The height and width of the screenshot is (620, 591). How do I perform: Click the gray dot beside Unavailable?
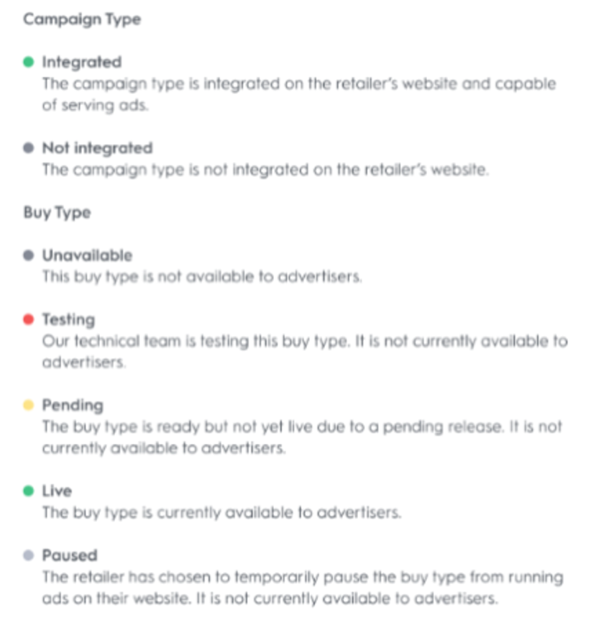[x=29, y=256]
